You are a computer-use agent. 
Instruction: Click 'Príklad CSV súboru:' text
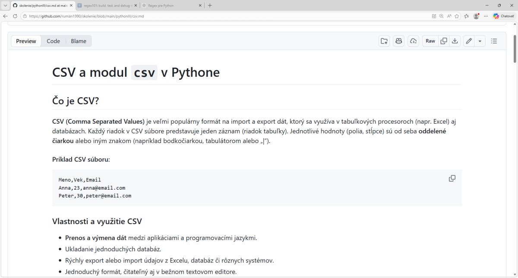81,159
